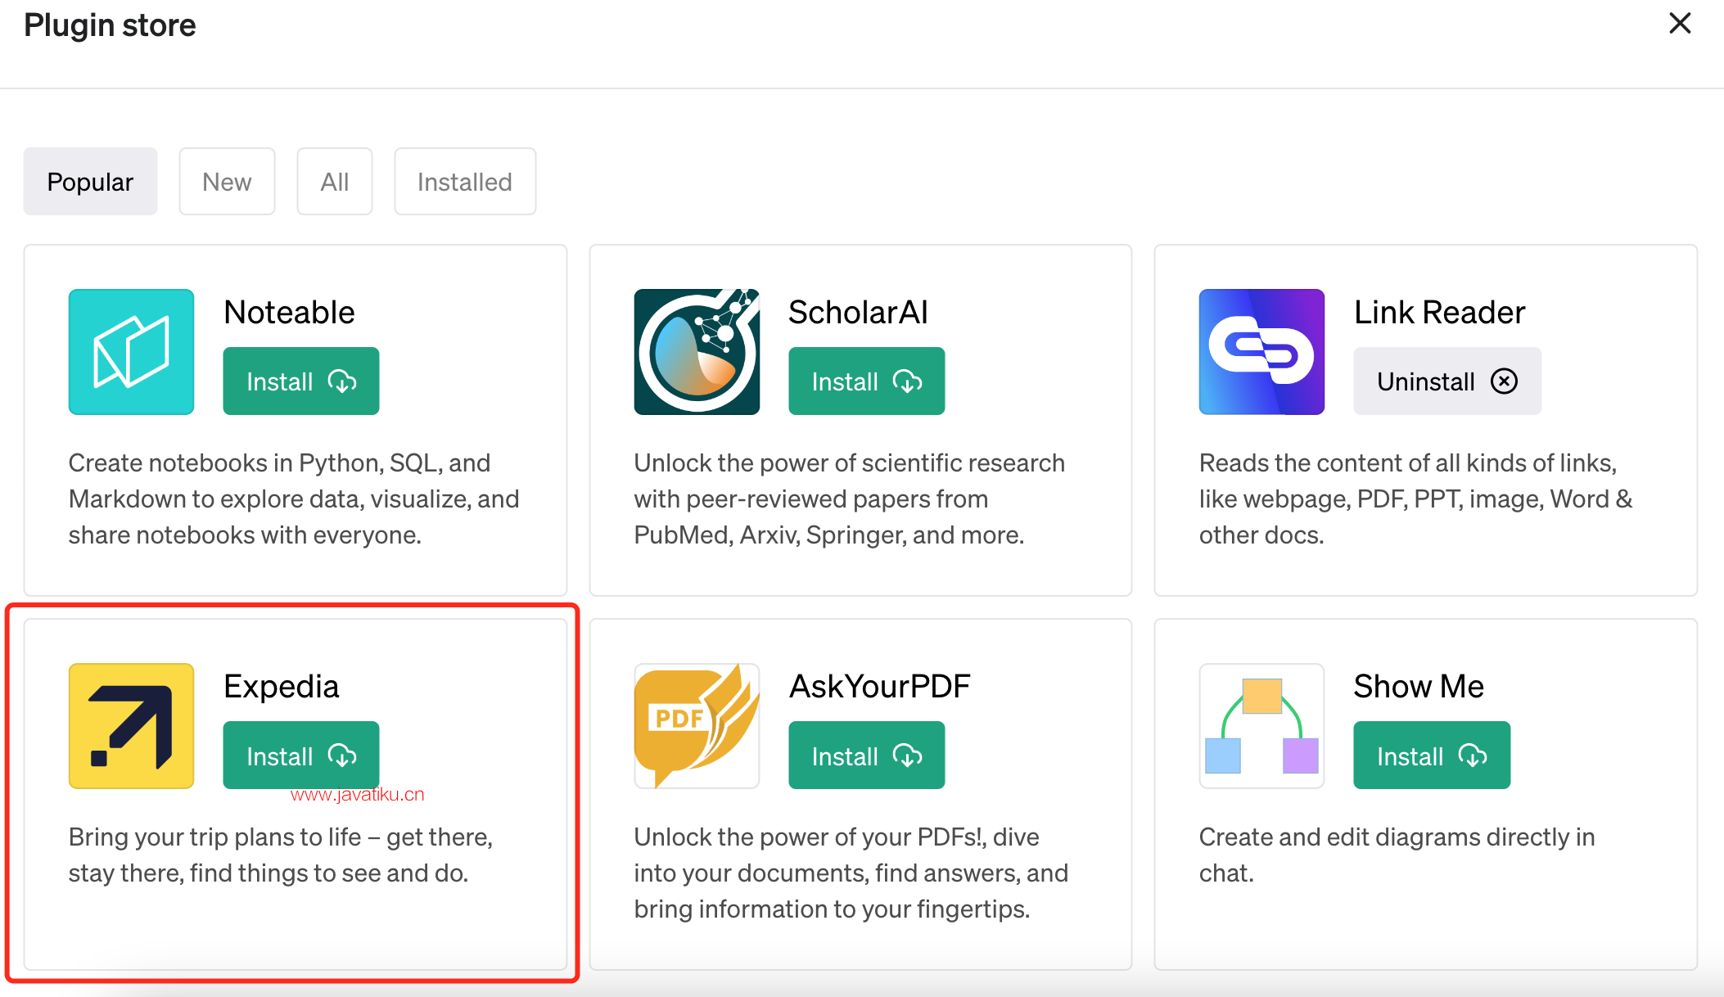The width and height of the screenshot is (1724, 997).
Task: Click the AskYourPDF plugin title
Action: tap(880, 686)
